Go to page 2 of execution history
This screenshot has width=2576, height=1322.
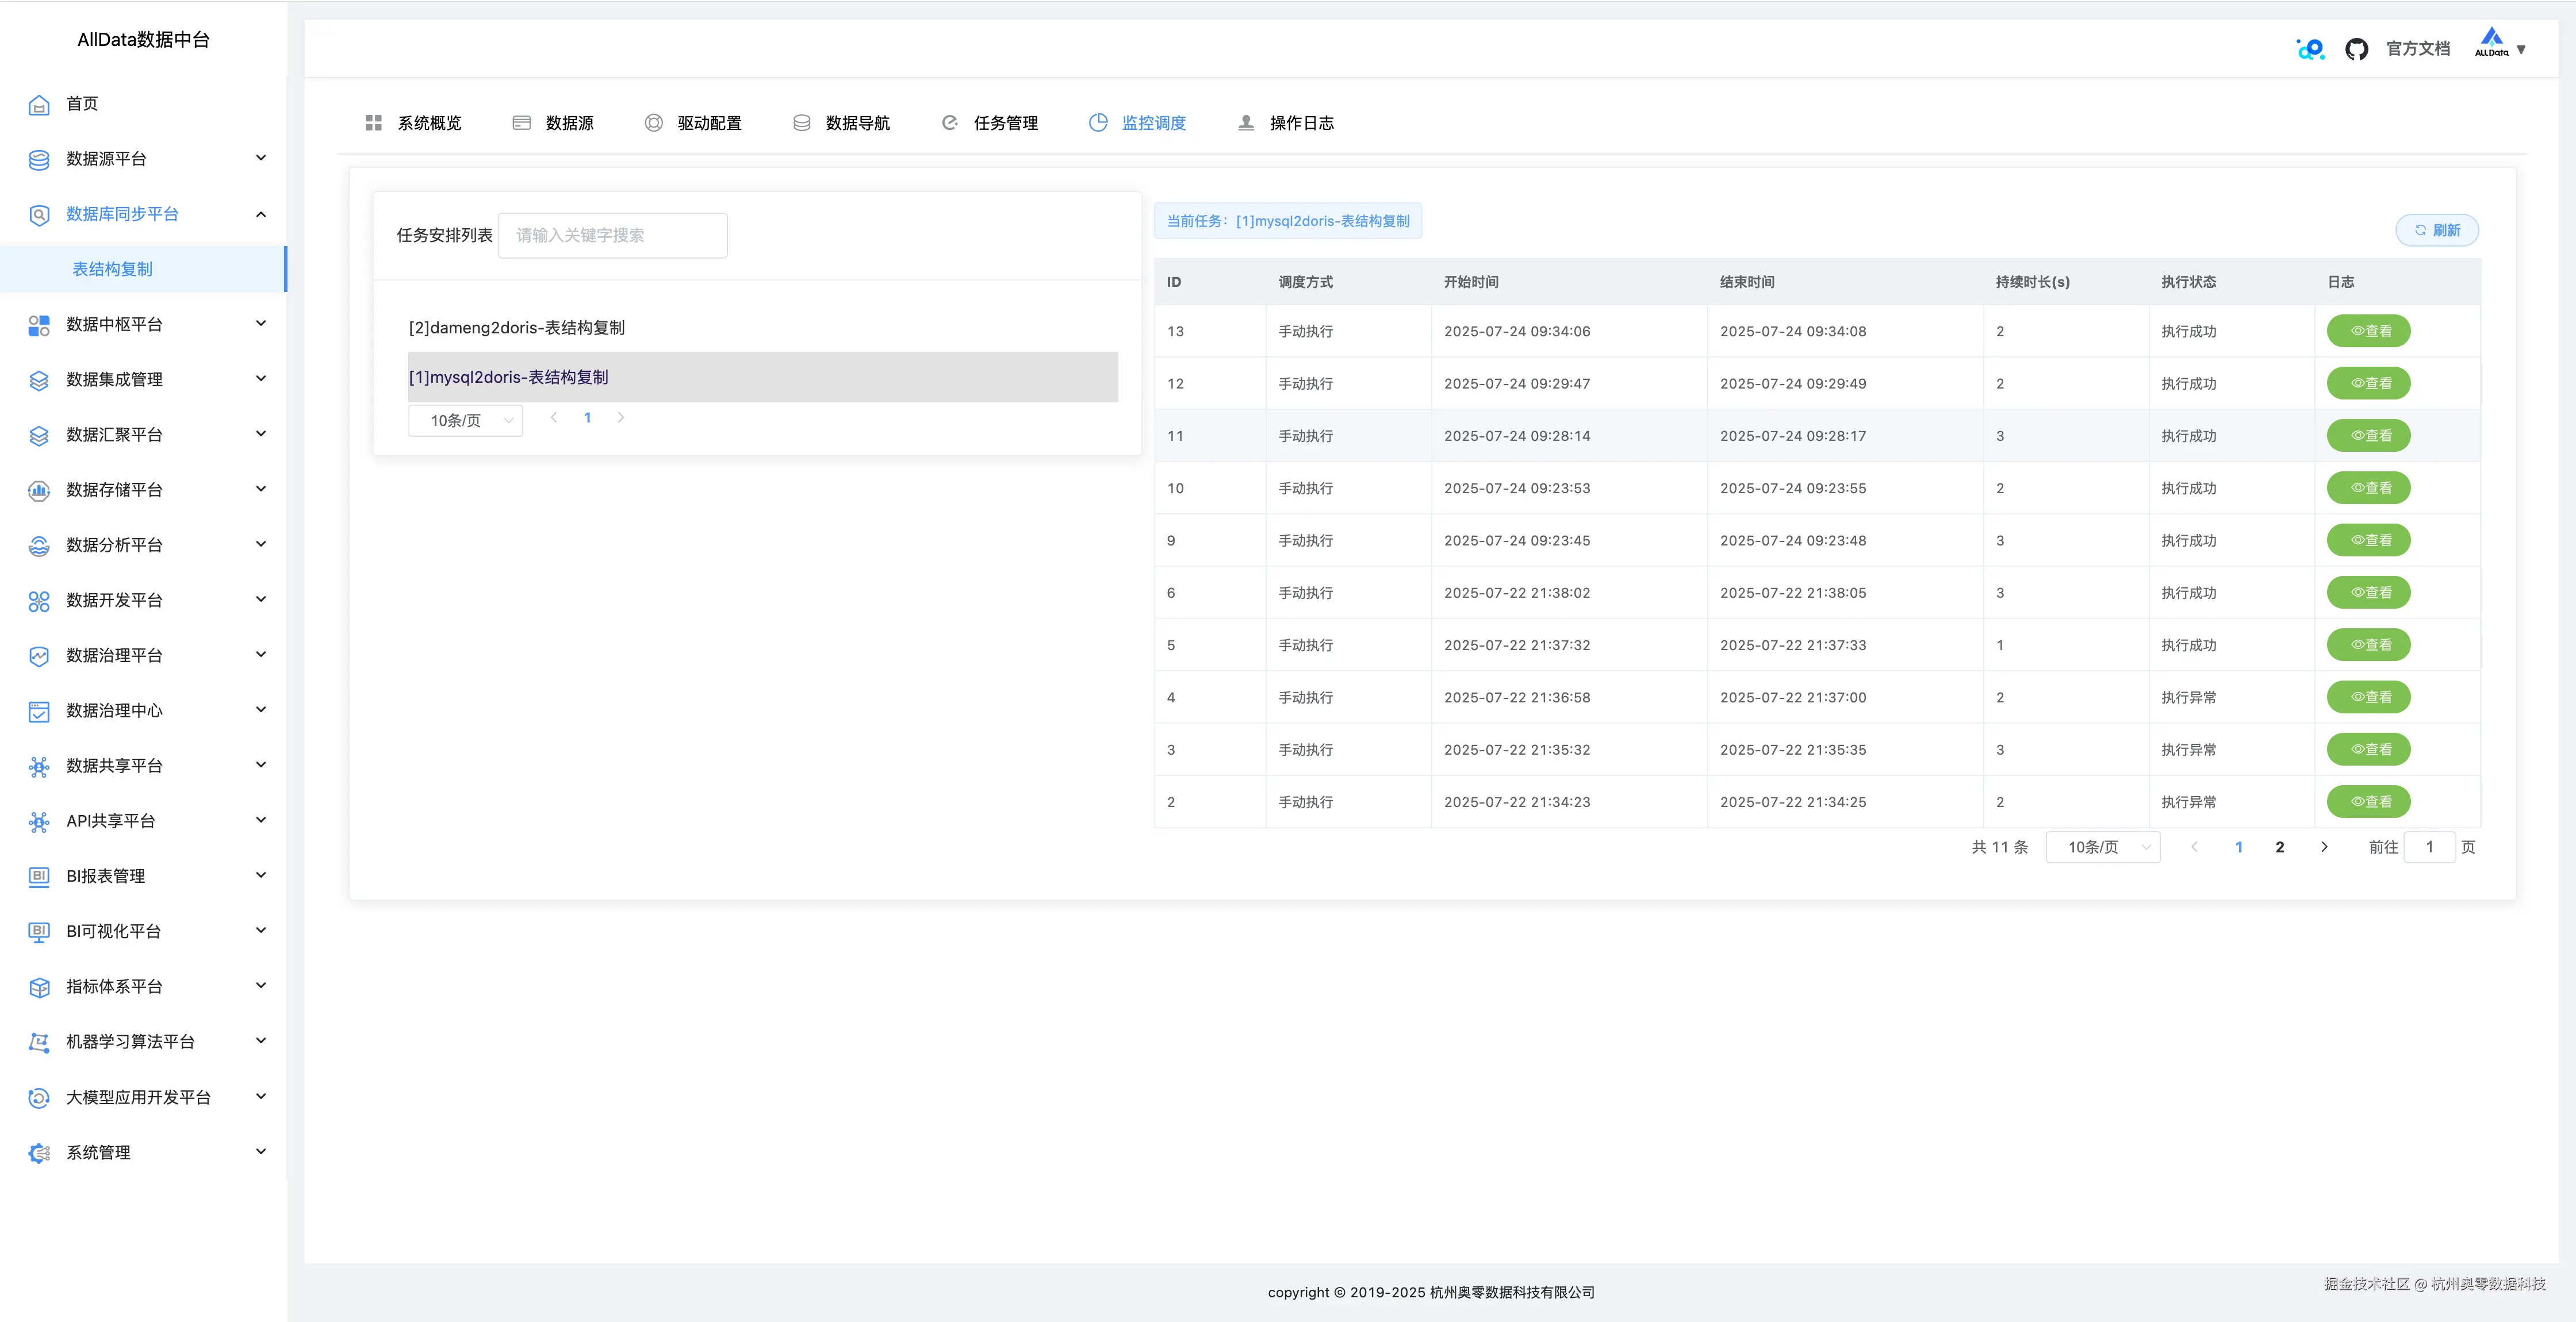(x=2279, y=847)
